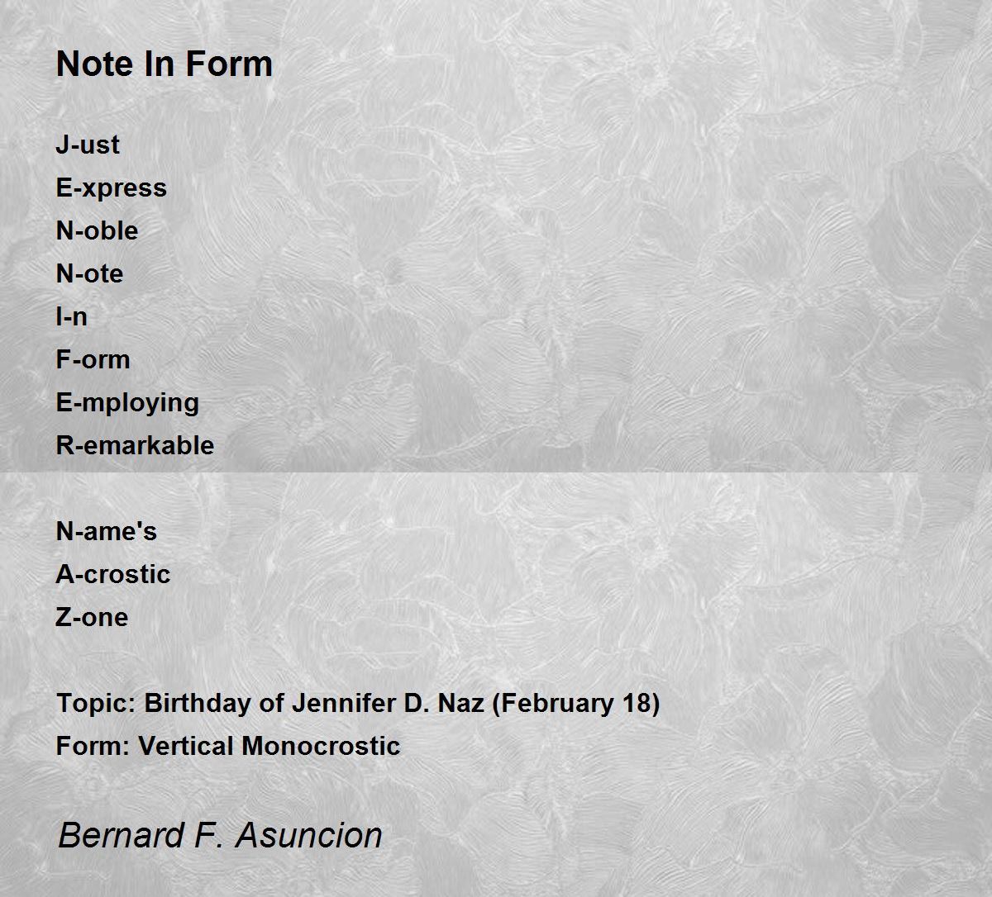Image resolution: width=992 pixels, height=897 pixels.
Task: Click the word N-oble
Action: (97, 230)
